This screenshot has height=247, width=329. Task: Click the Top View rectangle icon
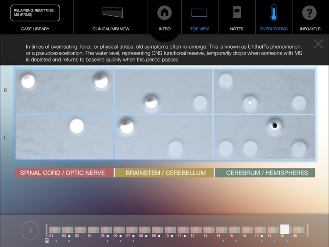click(199, 13)
